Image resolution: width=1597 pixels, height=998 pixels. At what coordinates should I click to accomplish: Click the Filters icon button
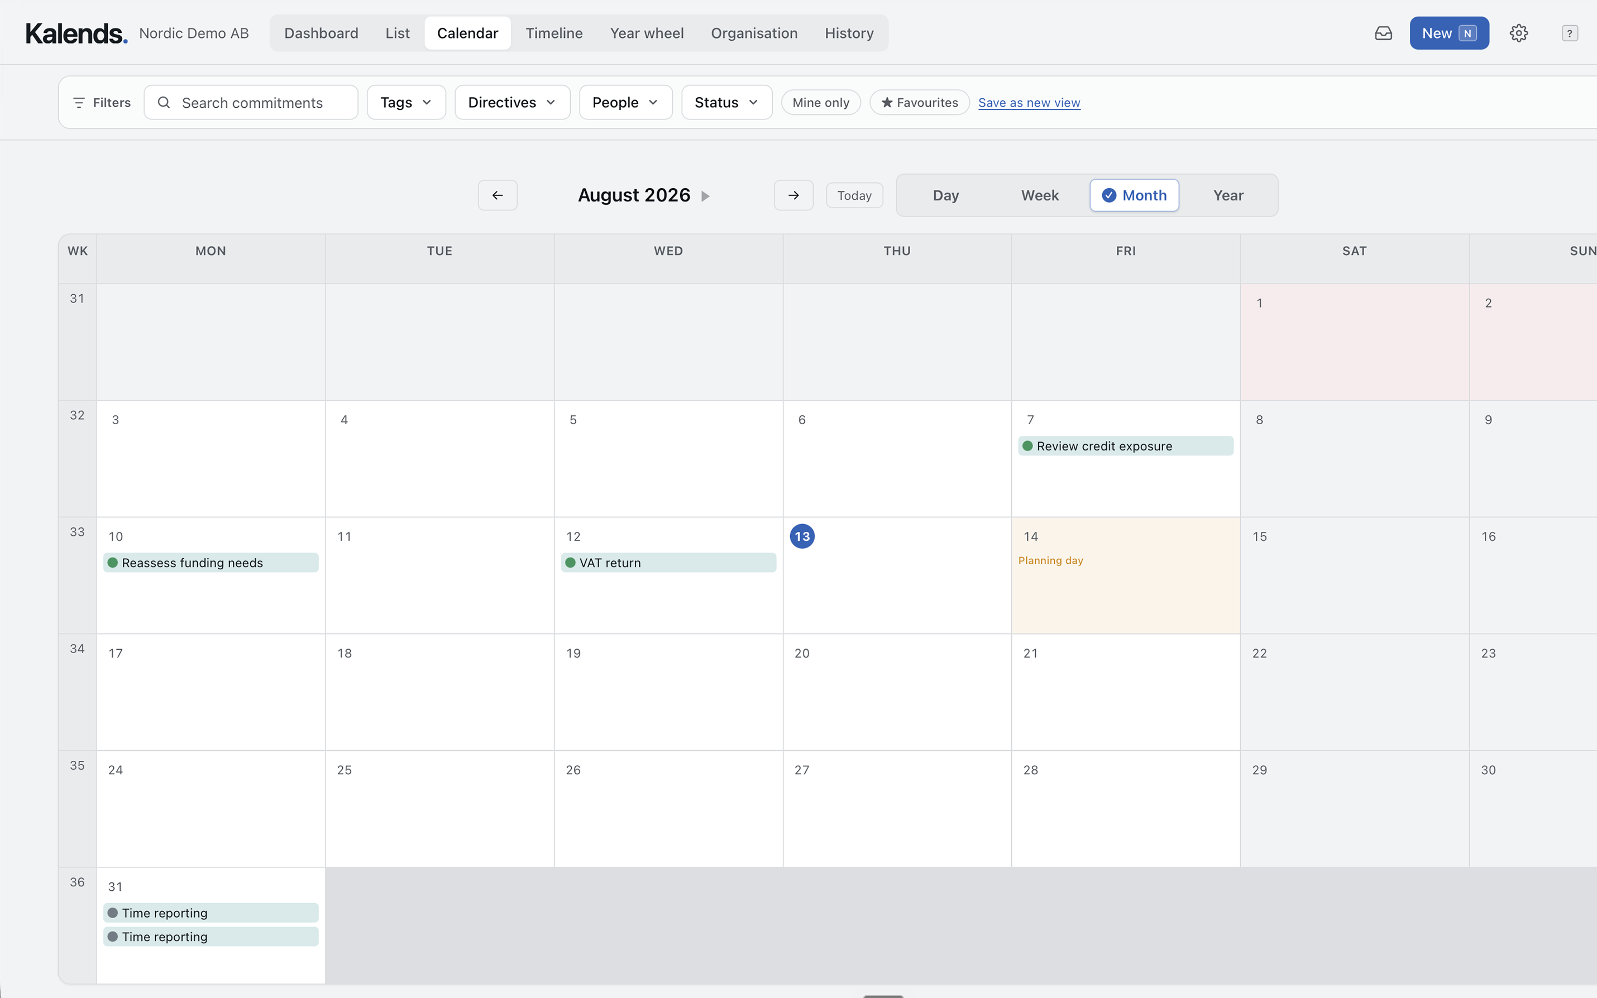[x=102, y=102]
